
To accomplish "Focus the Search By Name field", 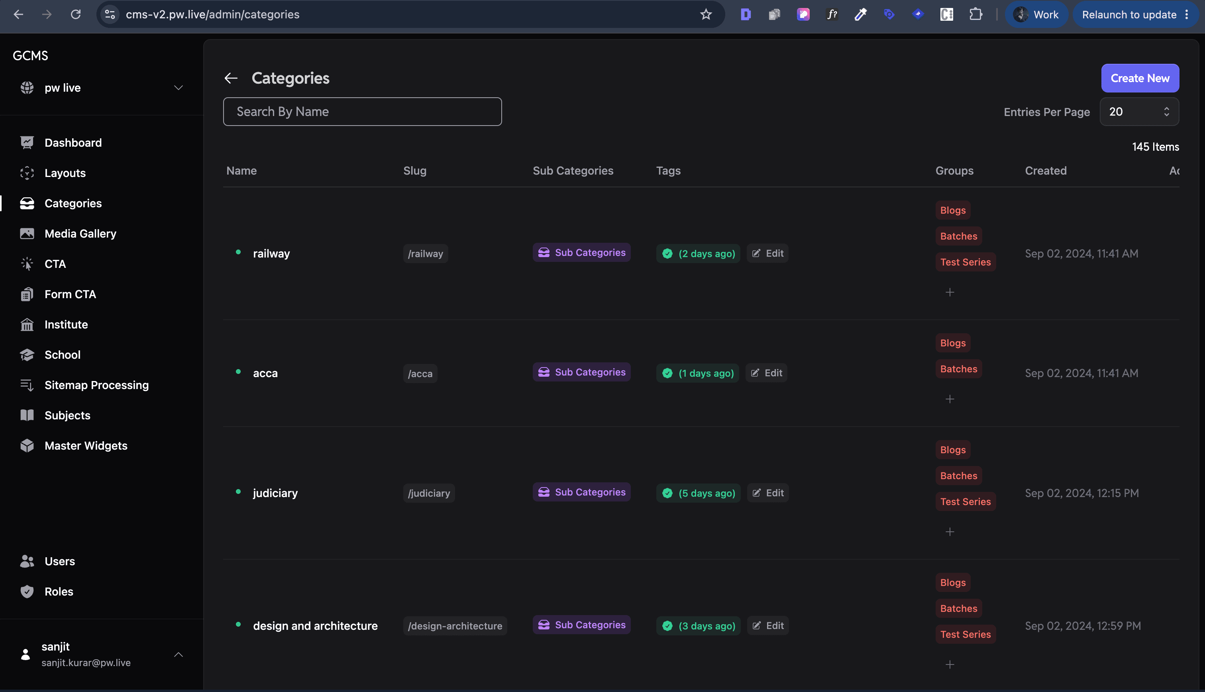I will pyautogui.click(x=362, y=112).
